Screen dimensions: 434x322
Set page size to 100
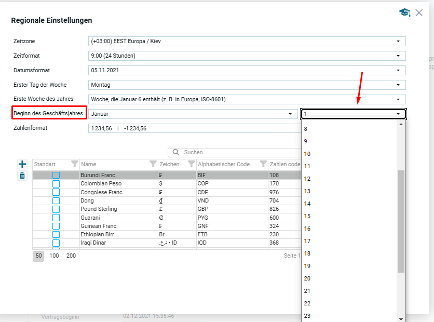click(x=54, y=256)
